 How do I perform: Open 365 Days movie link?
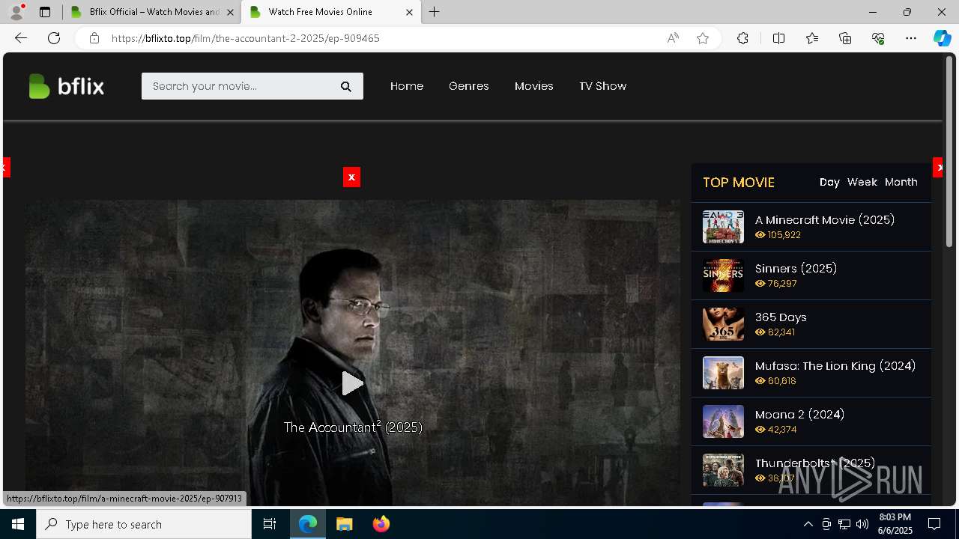tap(781, 317)
